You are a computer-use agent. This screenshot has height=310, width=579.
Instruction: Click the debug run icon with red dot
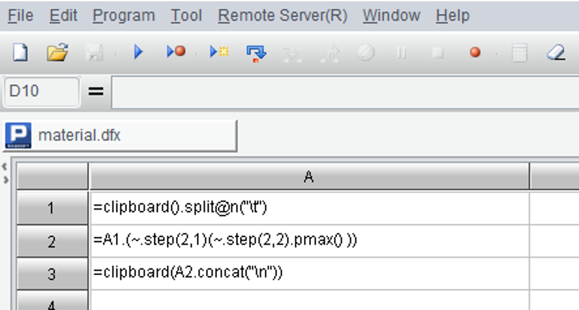176,53
